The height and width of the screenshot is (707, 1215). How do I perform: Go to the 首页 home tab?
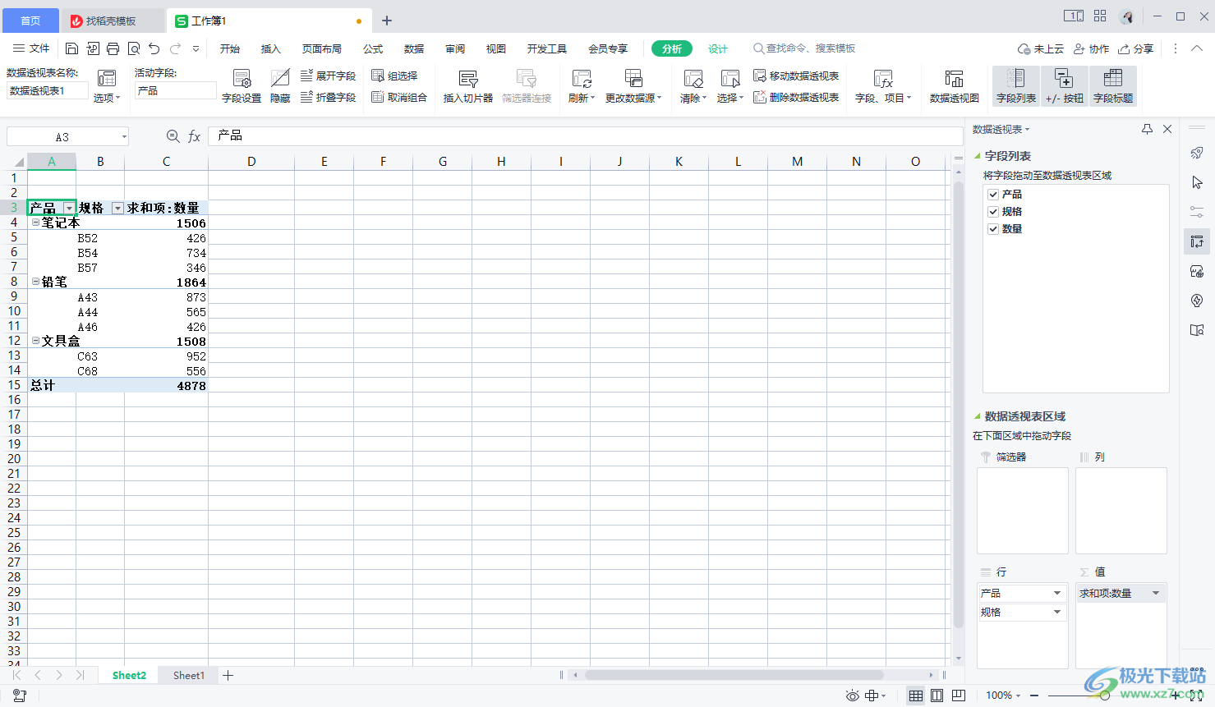30,21
